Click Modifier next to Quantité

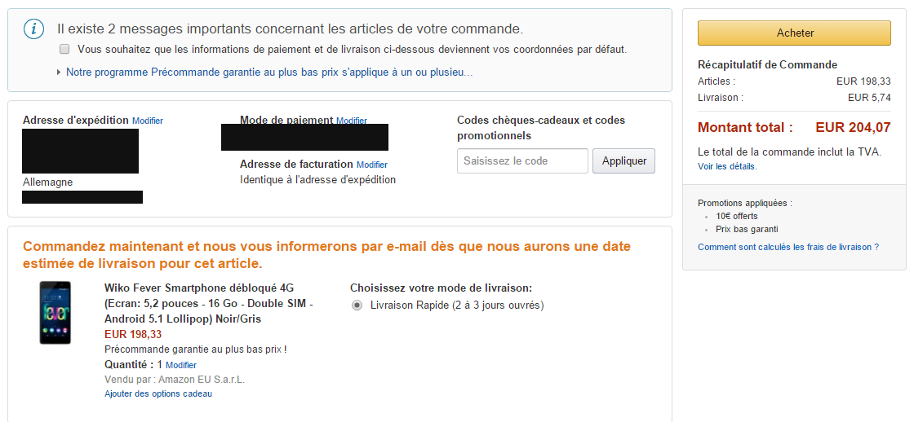(x=181, y=365)
